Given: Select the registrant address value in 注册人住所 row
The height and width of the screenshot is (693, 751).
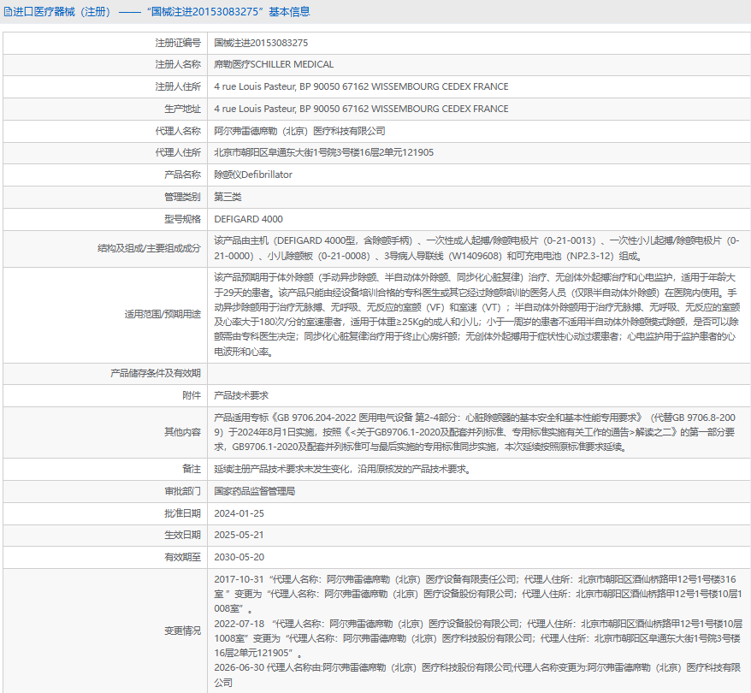Looking at the screenshot, I should pos(361,86).
